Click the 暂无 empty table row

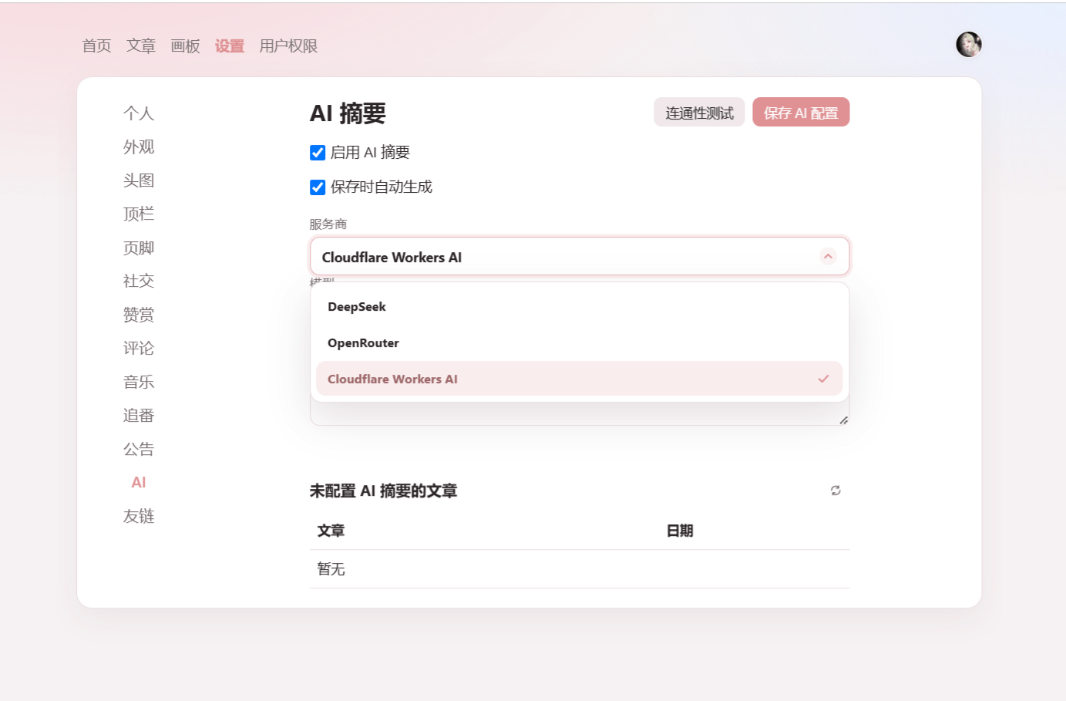(580, 569)
